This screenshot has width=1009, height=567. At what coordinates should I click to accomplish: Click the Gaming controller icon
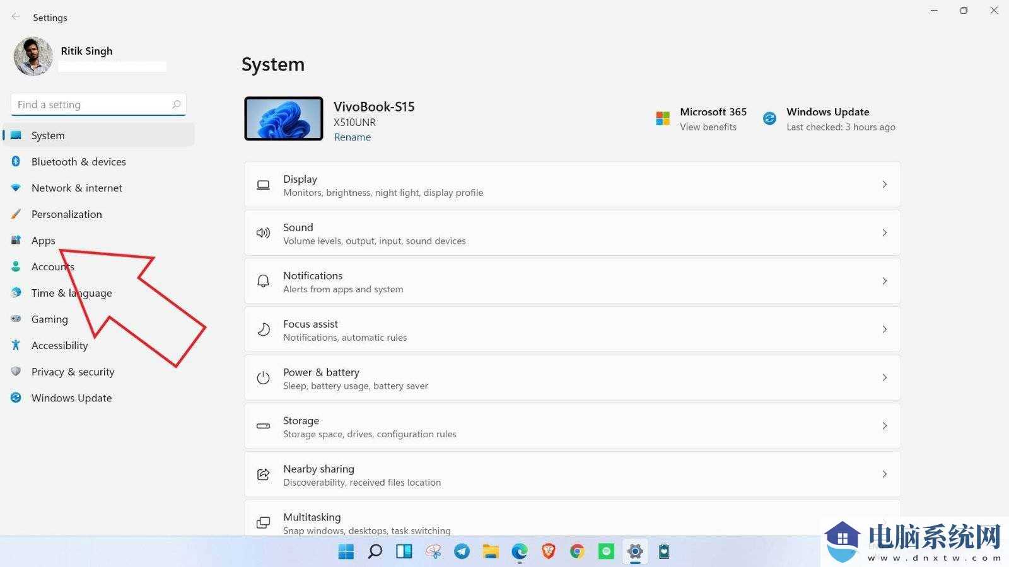[x=16, y=319]
